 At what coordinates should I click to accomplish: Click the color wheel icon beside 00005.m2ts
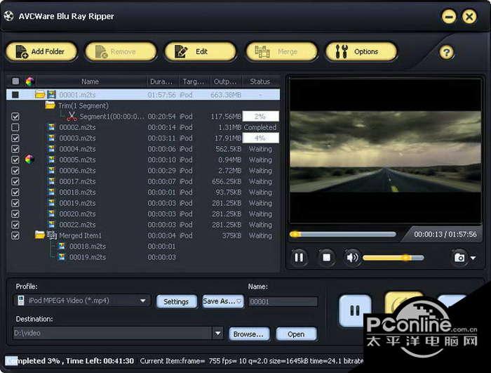[29, 159]
